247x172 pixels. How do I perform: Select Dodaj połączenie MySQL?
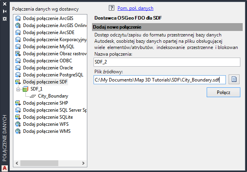tap(49, 47)
